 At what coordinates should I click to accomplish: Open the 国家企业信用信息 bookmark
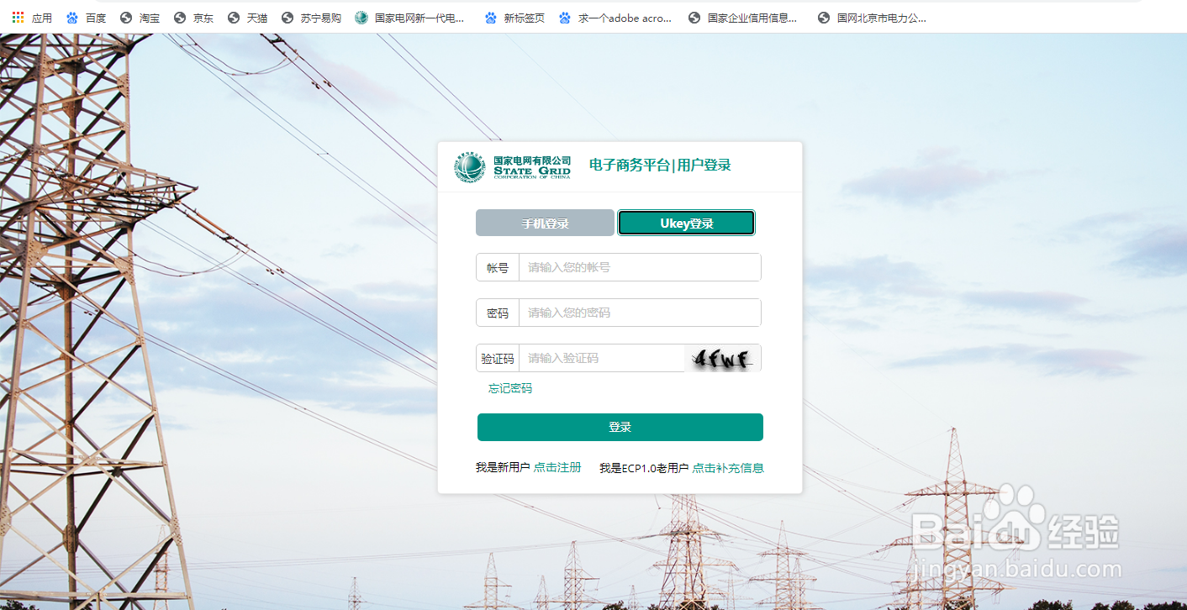tap(745, 17)
